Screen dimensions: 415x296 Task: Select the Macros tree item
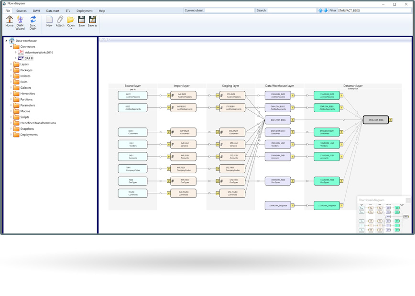25,111
